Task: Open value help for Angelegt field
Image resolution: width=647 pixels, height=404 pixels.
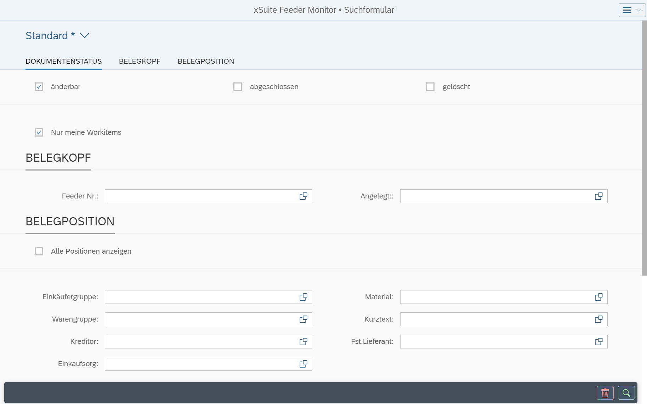Action: click(599, 196)
